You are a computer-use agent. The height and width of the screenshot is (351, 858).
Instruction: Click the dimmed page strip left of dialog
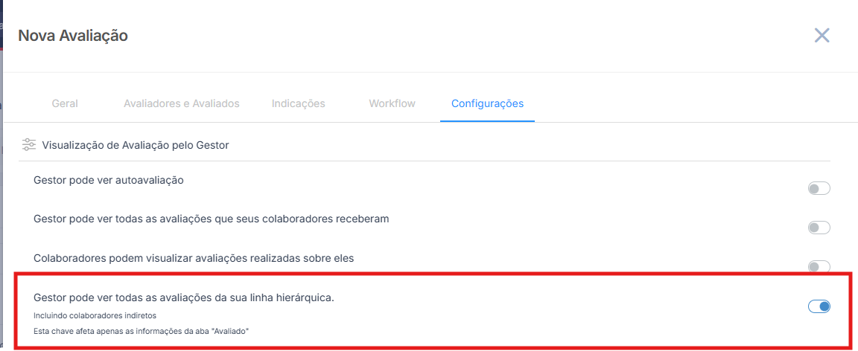click(1, 186)
